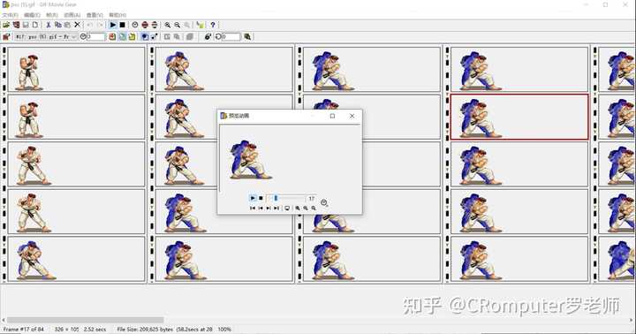Click the first red circular icon after the clock
Screen dimensions: 636x334
[145, 25]
